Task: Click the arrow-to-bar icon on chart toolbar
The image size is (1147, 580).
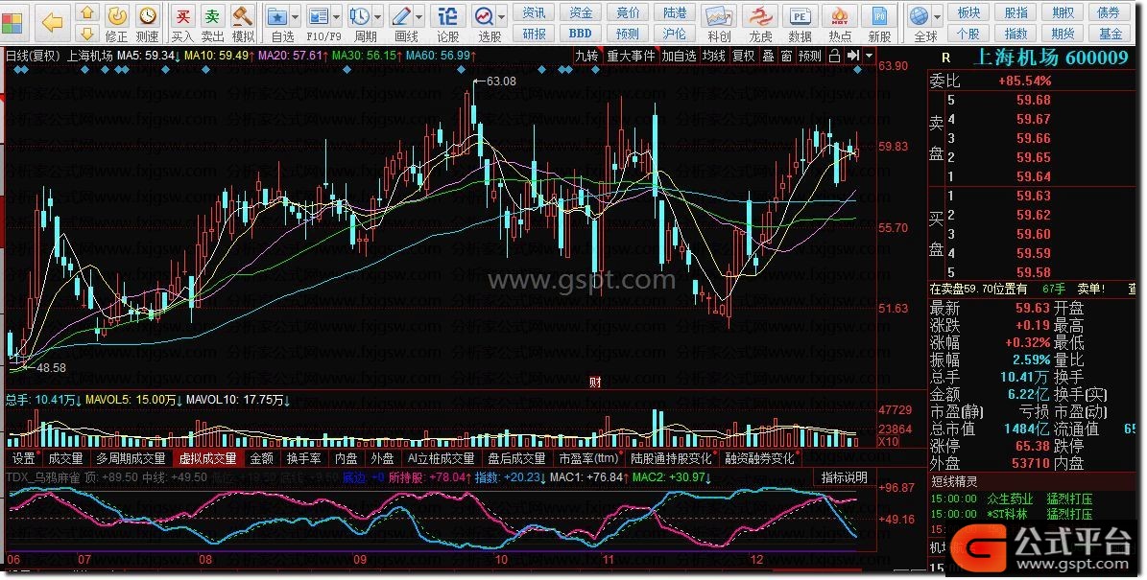Action: click(x=853, y=56)
